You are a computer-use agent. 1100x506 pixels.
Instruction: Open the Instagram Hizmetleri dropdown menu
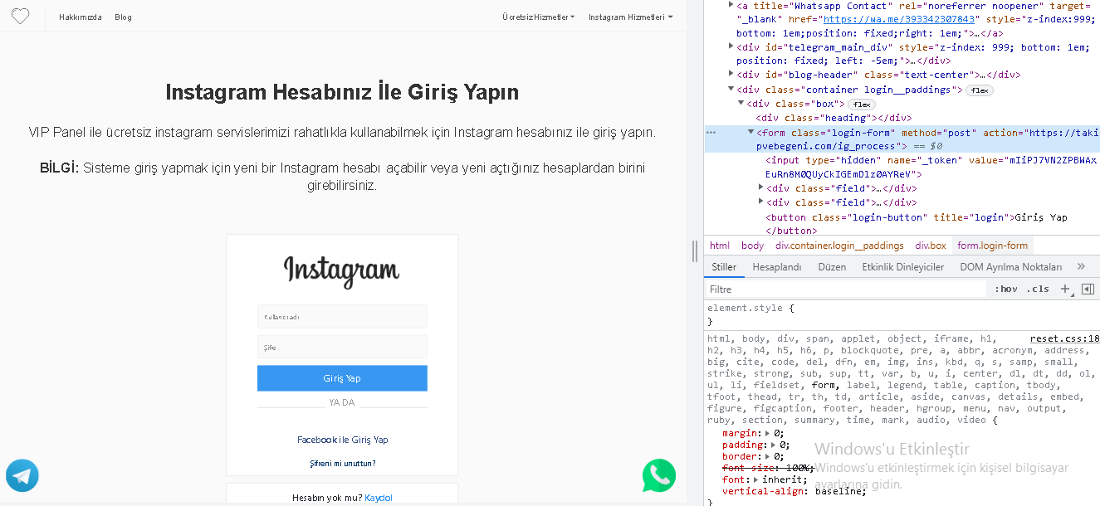click(630, 17)
